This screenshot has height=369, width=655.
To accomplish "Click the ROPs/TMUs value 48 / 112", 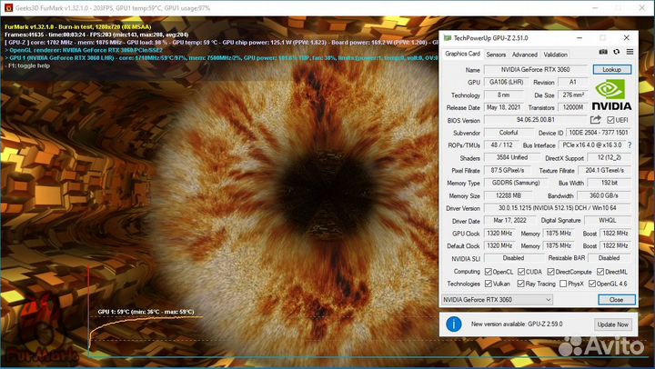I will (501, 145).
